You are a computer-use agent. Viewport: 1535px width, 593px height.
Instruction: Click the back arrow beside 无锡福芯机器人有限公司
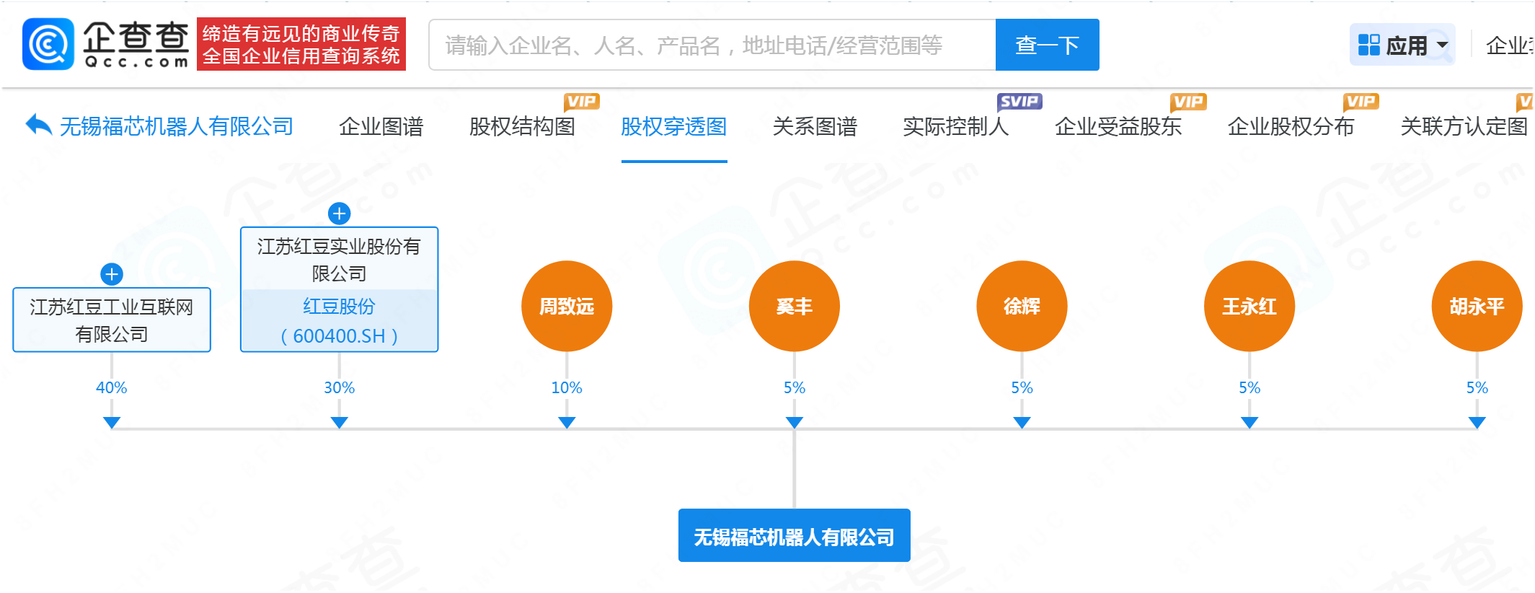click(38, 125)
